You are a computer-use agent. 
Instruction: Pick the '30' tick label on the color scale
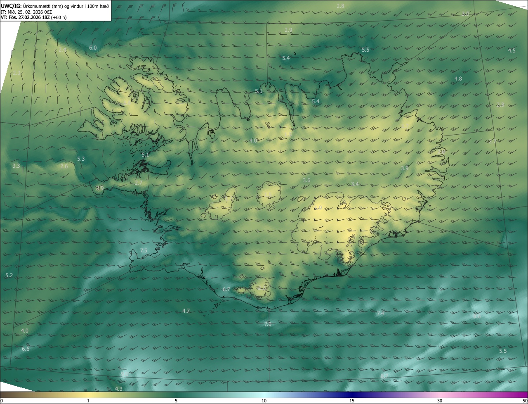point(440,401)
